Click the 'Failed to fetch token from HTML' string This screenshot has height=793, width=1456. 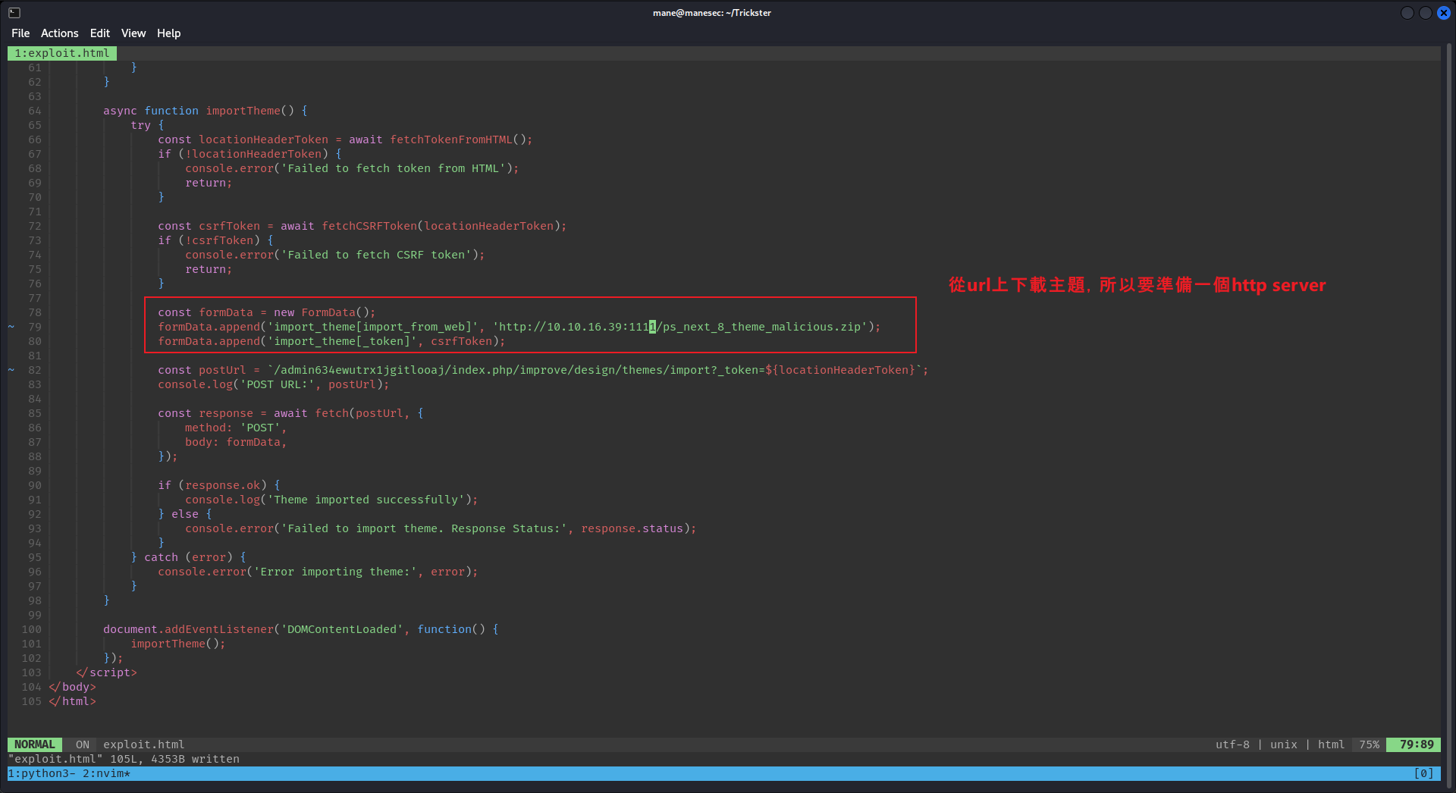point(394,168)
